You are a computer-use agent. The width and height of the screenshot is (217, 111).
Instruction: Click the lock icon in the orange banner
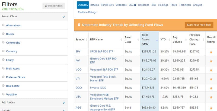[x=79, y=25]
